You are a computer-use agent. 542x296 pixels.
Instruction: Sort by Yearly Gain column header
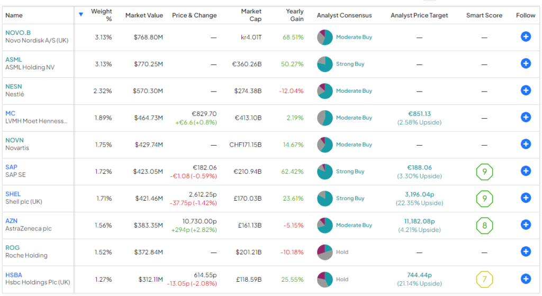pyautogui.click(x=294, y=15)
